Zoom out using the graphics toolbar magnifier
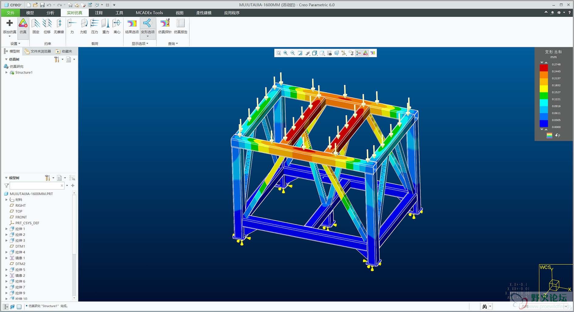574x312 pixels. (x=293, y=53)
